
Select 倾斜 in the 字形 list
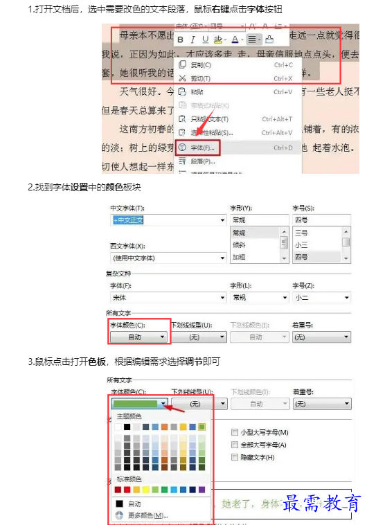coord(255,245)
